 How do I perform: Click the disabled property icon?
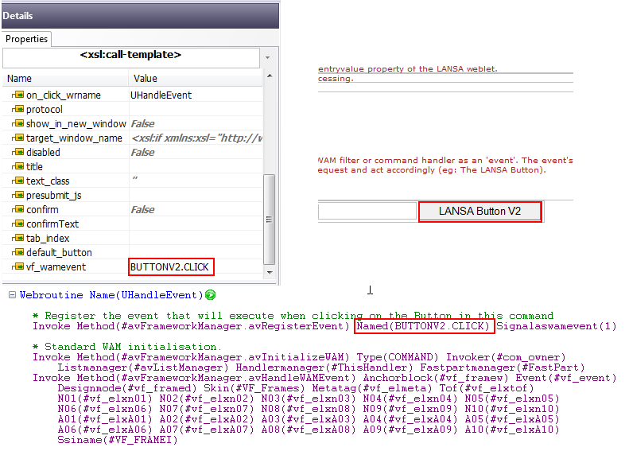[x=18, y=153]
